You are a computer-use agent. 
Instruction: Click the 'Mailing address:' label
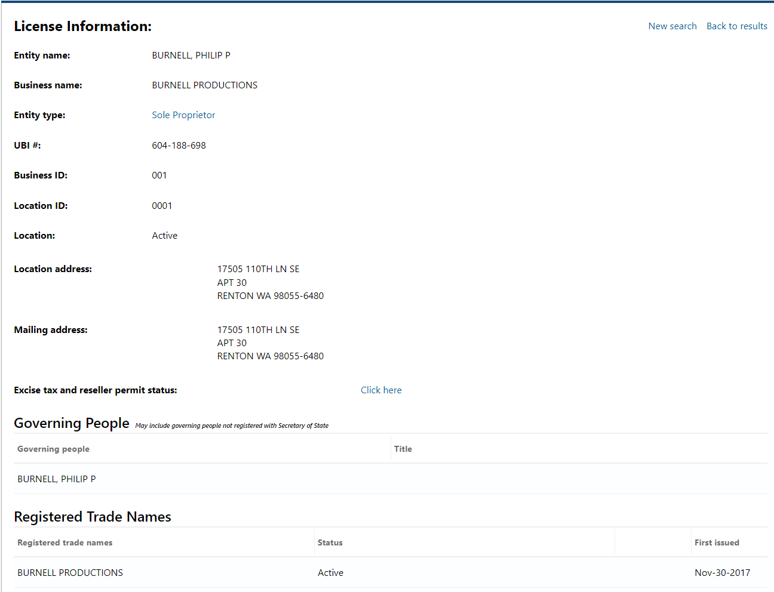(x=51, y=330)
